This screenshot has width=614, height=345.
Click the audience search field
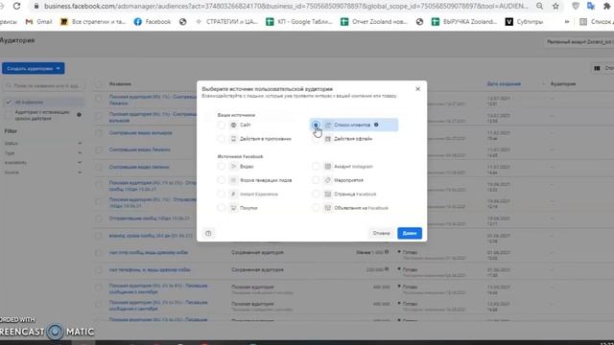tap(43, 85)
